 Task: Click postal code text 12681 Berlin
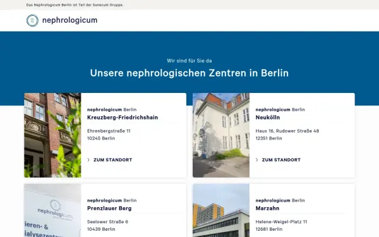[x=269, y=229]
